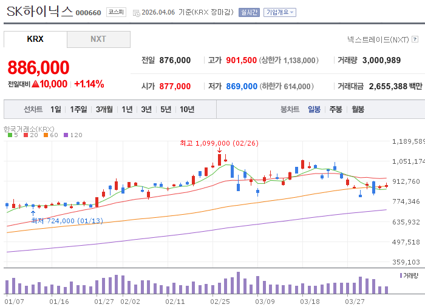Click the stock code 000660

89,13
